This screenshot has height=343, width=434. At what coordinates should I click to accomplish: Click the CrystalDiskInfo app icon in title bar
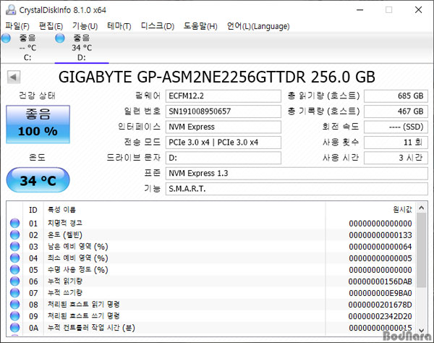tap(9, 10)
